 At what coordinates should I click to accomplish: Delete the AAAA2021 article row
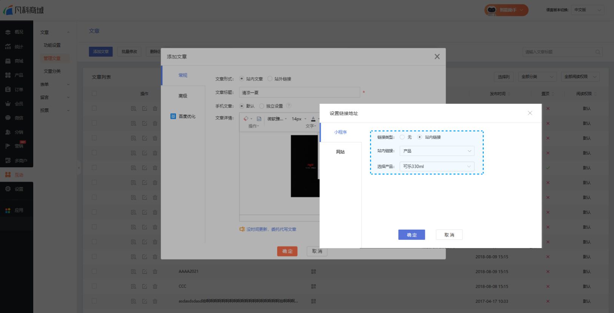155,271
